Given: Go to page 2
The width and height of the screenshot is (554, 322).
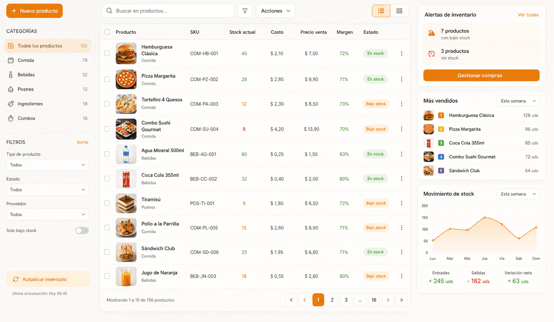Looking at the screenshot, I should pos(332,300).
